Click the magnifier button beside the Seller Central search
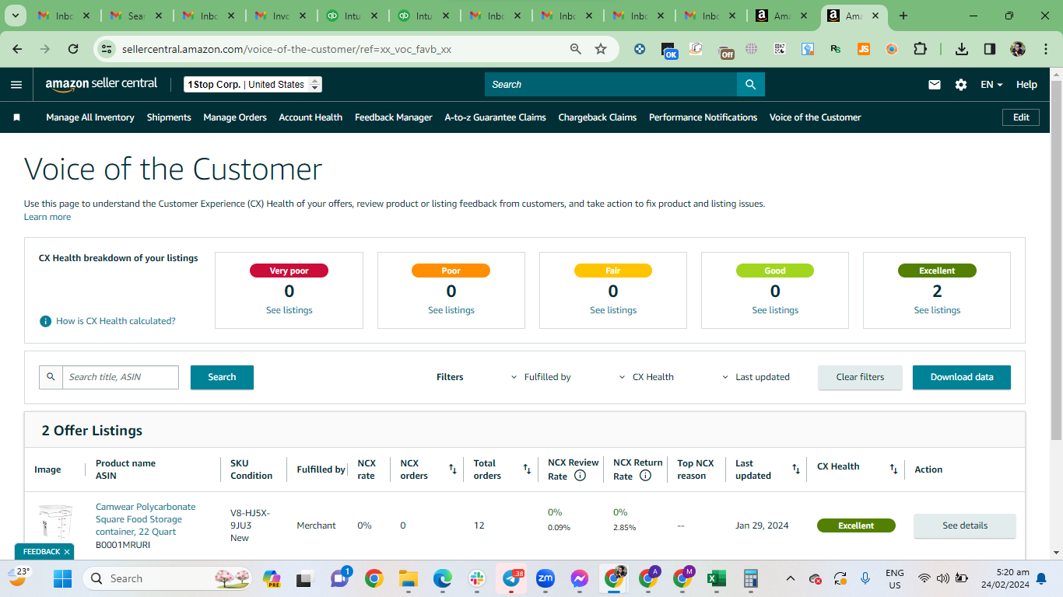This screenshot has width=1063, height=597. 750,85
